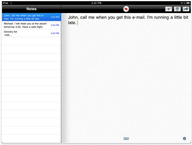Image resolution: width=192 pixels, height=145 pixels.
Task: Show the keyboard via the keyboard icon
Action: coord(126,138)
